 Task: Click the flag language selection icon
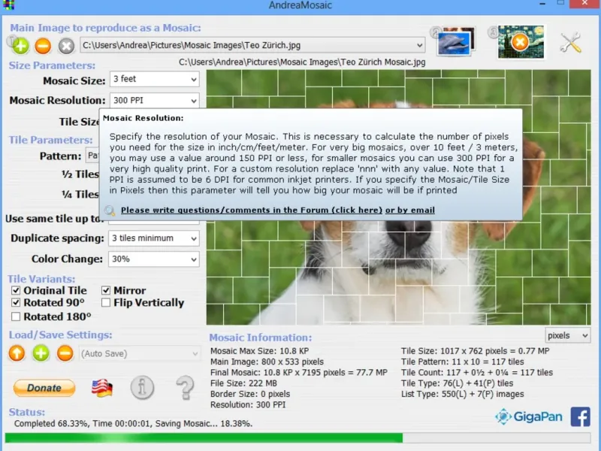[x=102, y=389]
